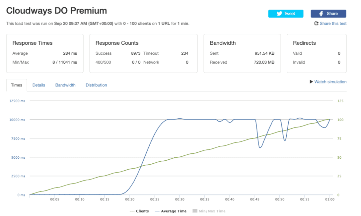This screenshot has height=216, width=361.
Task: Click the Cloudways DO Premium title
Action: click(x=56, y=11)
